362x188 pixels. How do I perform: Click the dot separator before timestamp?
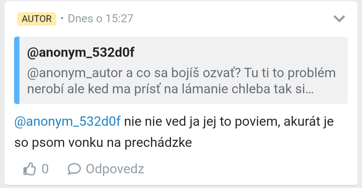[62, 18]
